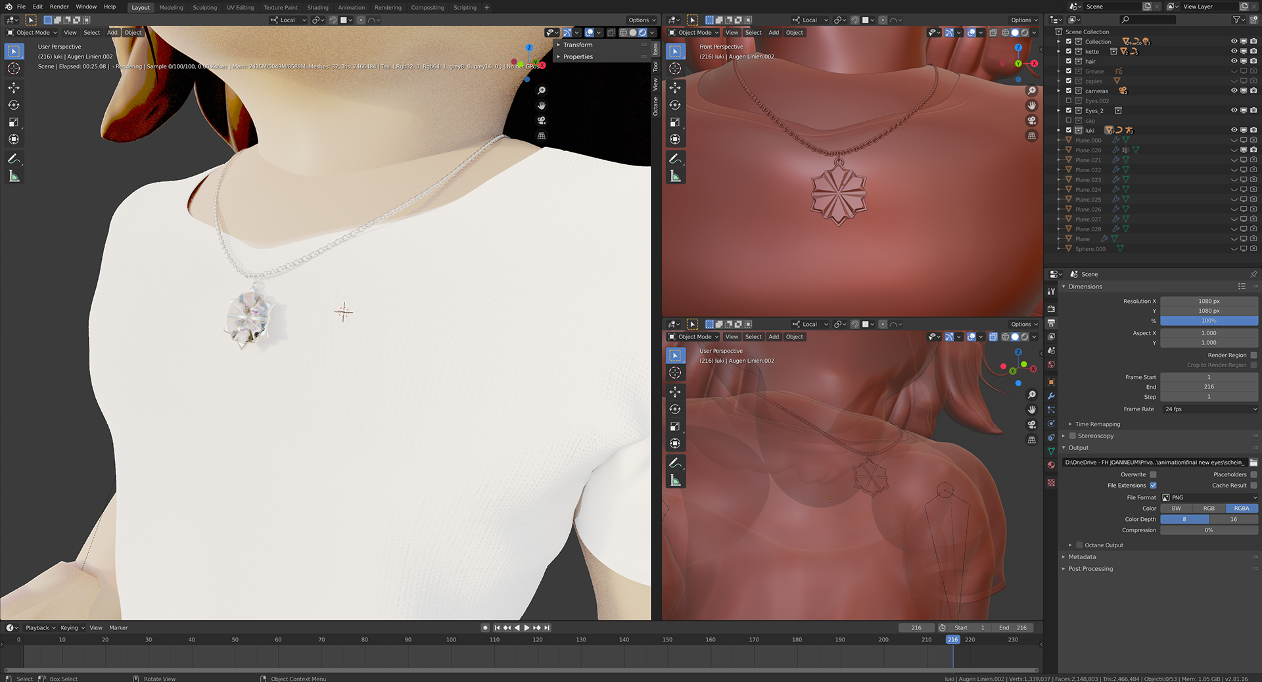Click the zoom magnifier in left viewport
Image resolution: width=1262 pixels, height=682 pixels.
542,91
